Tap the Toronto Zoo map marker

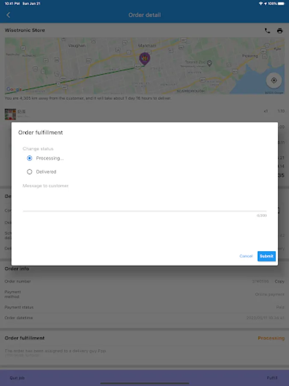tap(209, 63)
